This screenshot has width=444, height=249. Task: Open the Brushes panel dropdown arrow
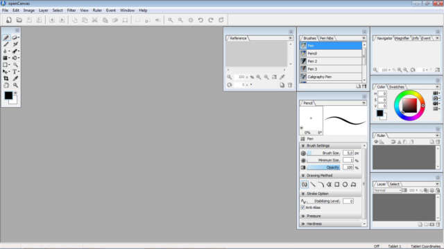364,38
